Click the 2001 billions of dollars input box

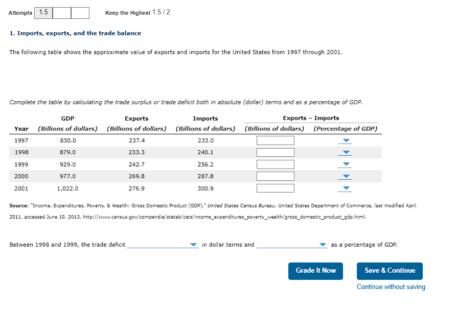275,188
